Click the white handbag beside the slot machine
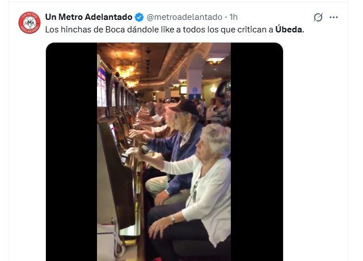 click(x=109, y=241)
